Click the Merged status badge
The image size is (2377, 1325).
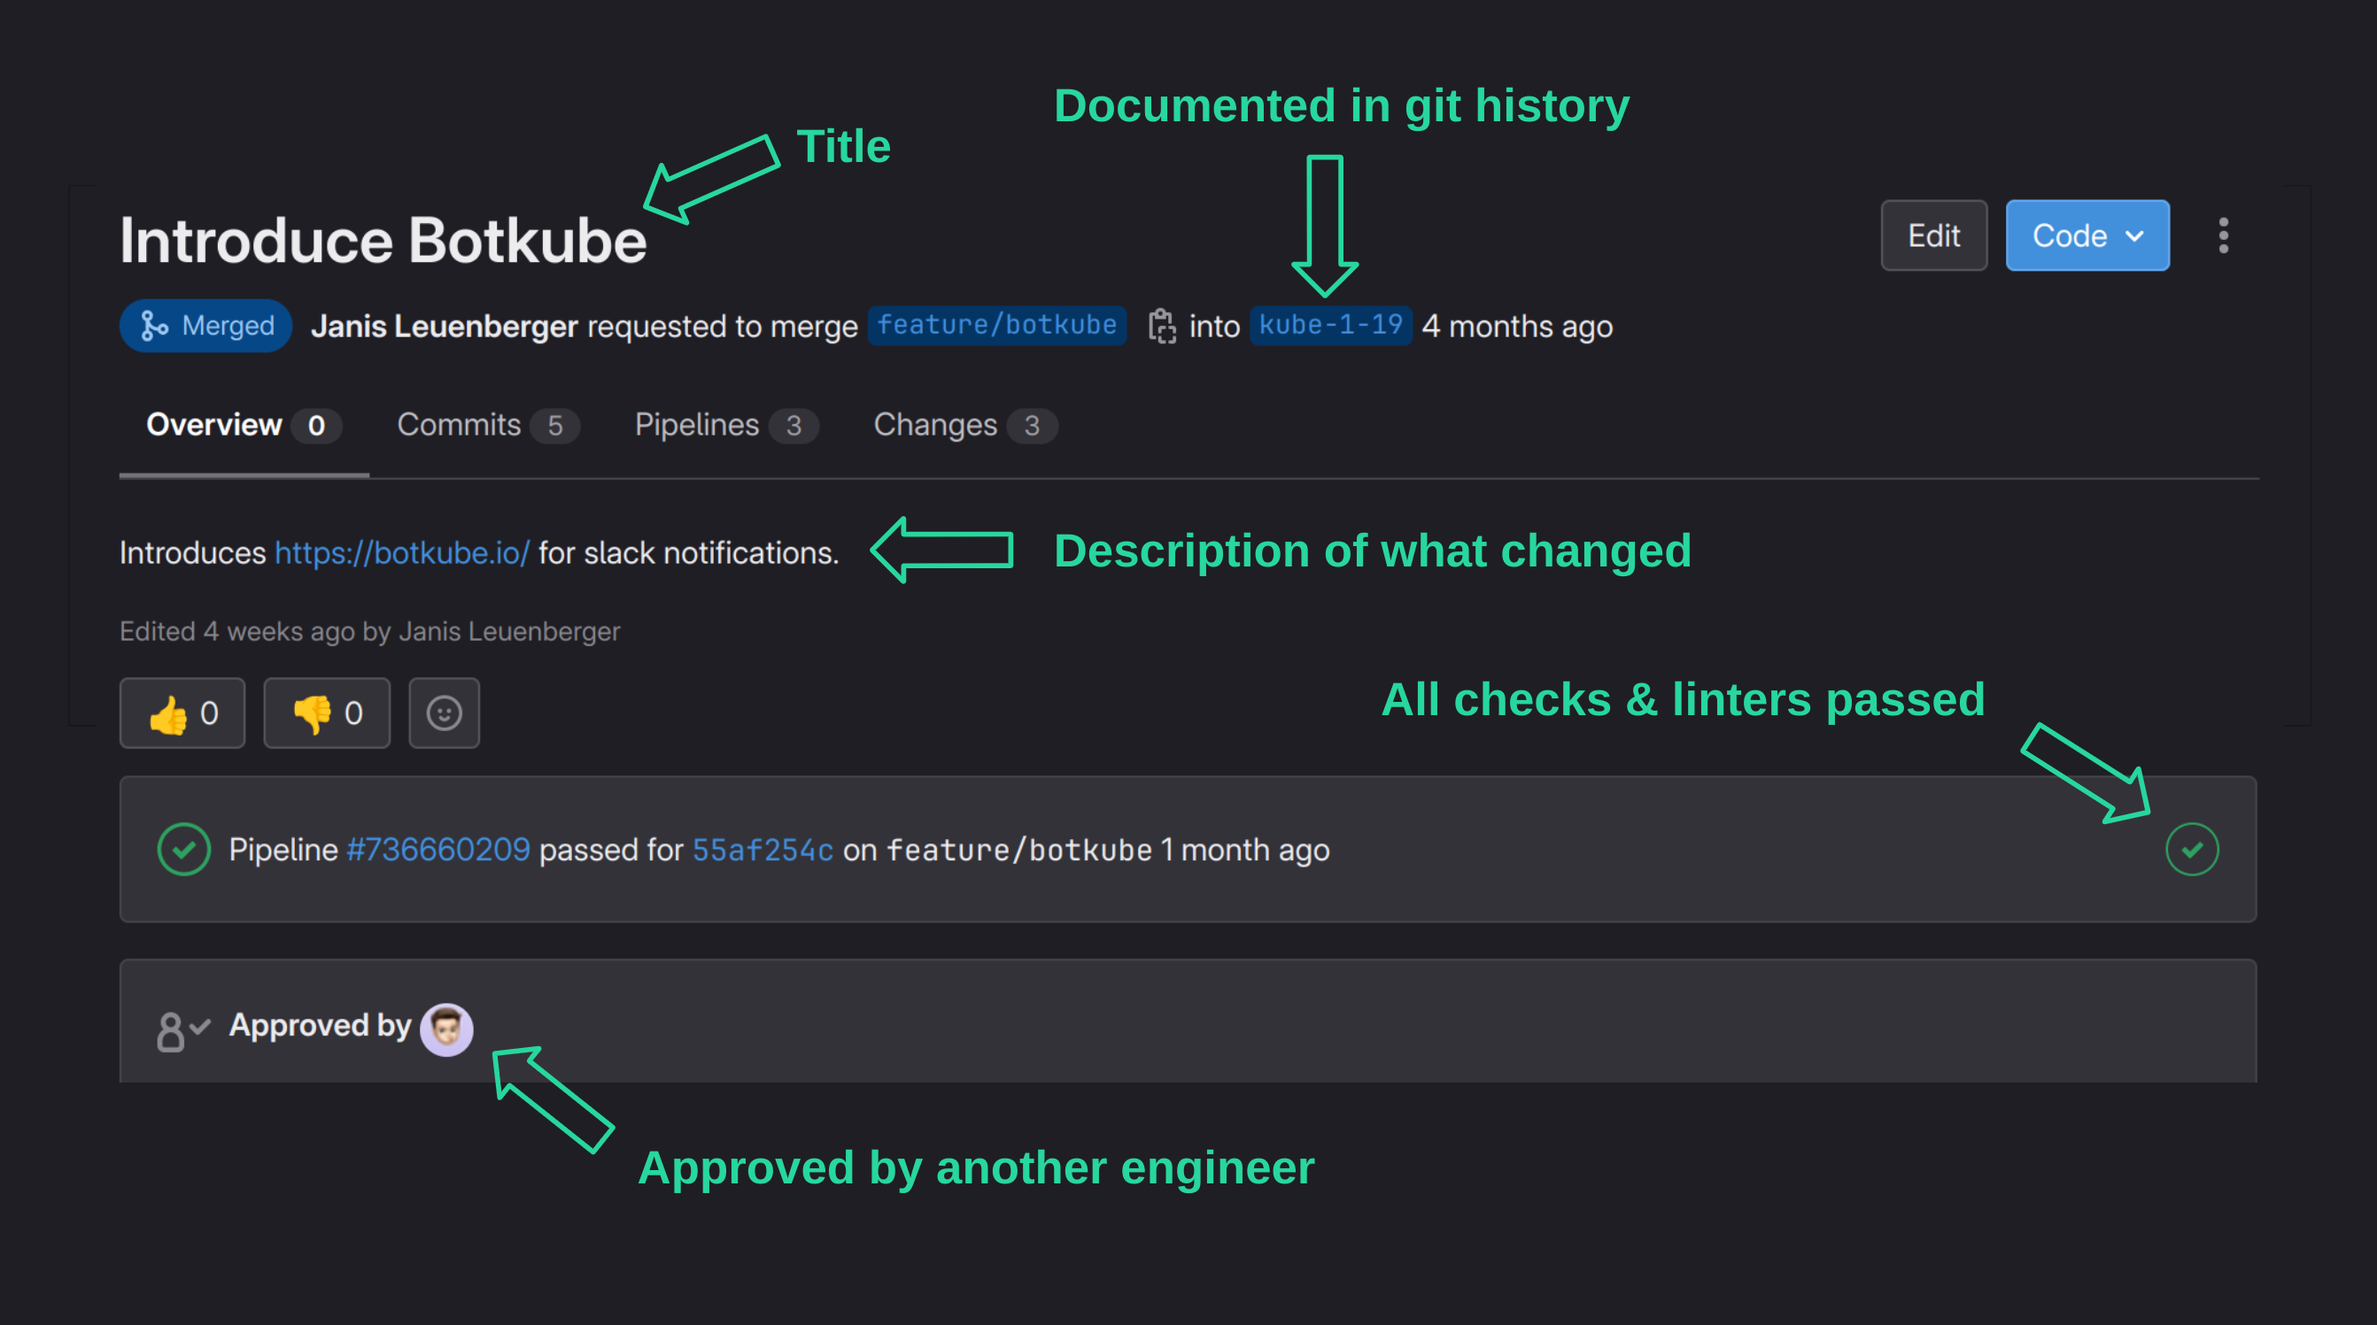[205, 326]
